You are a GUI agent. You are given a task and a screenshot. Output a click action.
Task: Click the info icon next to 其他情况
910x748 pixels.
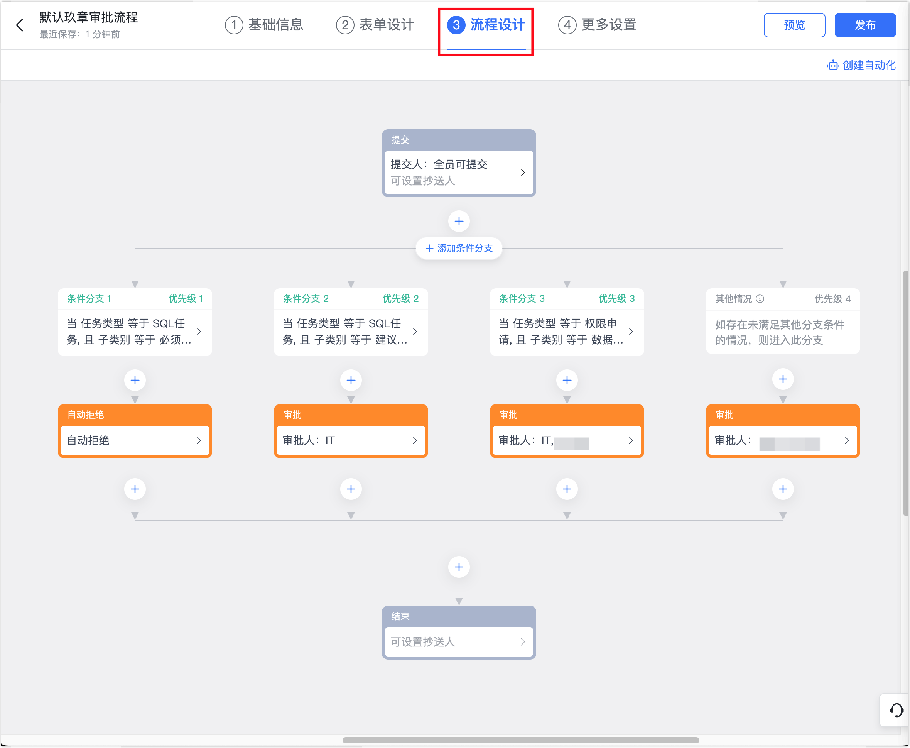point(760,299)
